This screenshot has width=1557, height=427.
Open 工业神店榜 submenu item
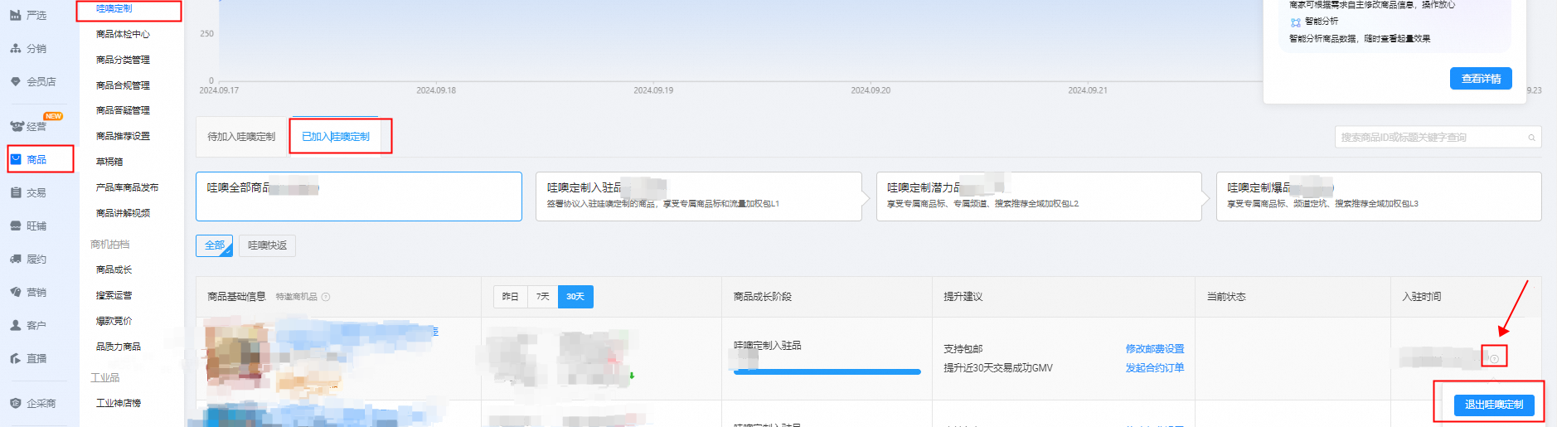click(119, 403)
